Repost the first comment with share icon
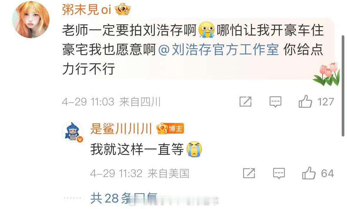Viewport: 347px width, 209px height. tap(245, 102)
